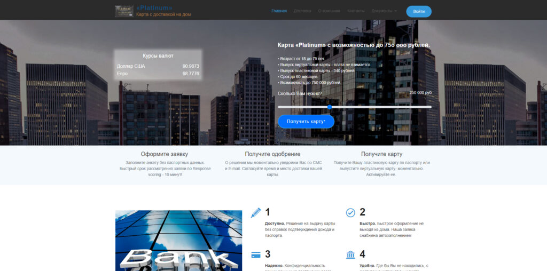This screenshot has width=547, height=271.
Task: Click the checkmark circle icon beside step 2
Action: tap(350, 212)
